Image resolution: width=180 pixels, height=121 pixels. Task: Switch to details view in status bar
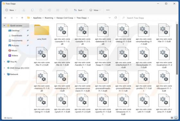[x=172, y=118]
